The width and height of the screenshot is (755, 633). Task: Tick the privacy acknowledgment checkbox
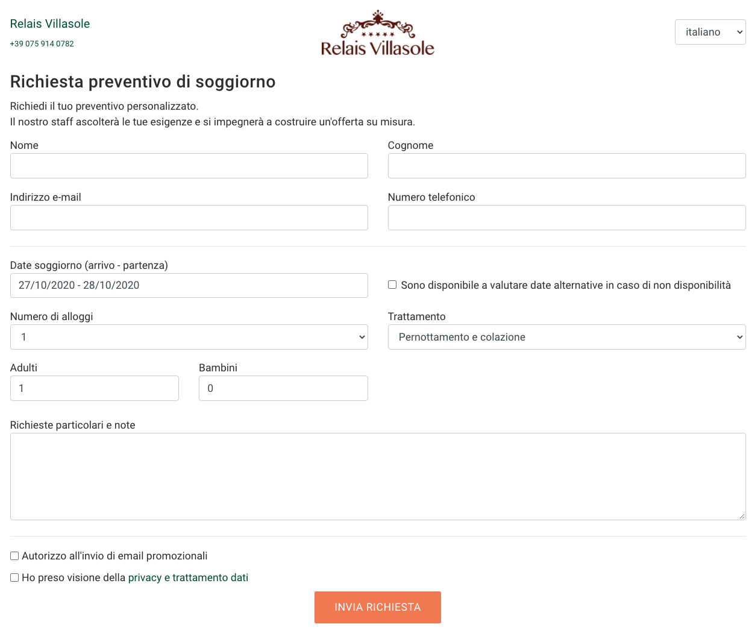14,578
